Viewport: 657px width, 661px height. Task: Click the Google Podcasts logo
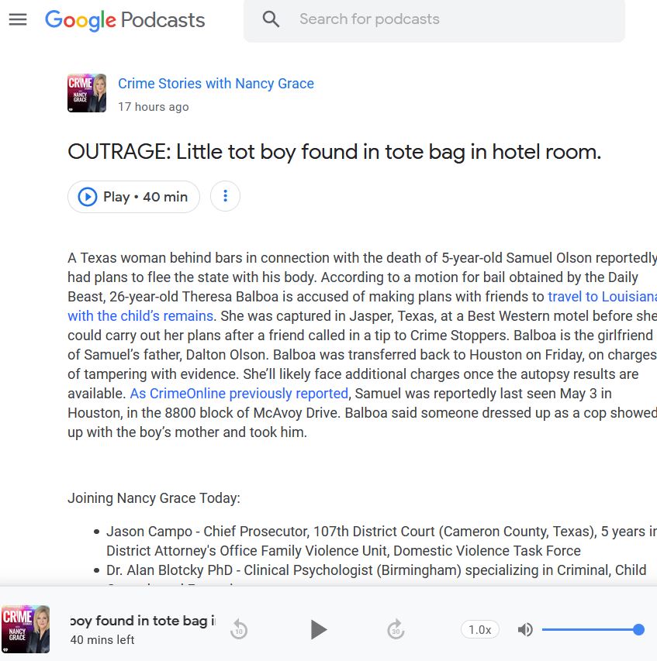(125, 20)
